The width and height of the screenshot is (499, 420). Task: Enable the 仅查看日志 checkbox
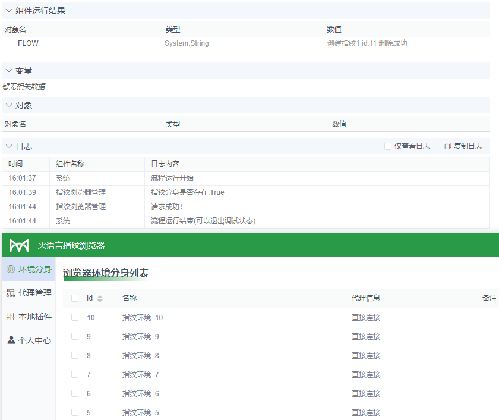(387, 146)
